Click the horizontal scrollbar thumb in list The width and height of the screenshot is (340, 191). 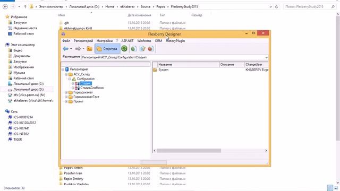click(x=189, y=151)
